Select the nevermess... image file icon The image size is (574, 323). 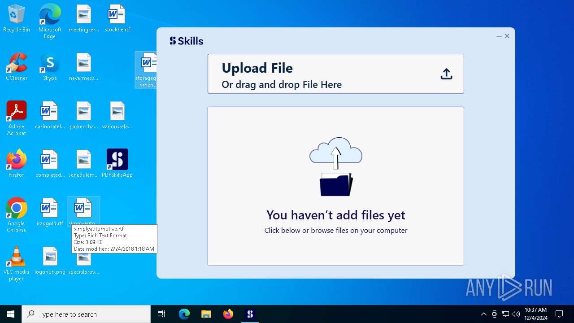(84, 67)
